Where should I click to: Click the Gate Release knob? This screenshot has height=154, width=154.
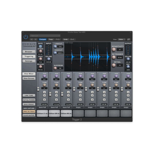pos(40,67)
